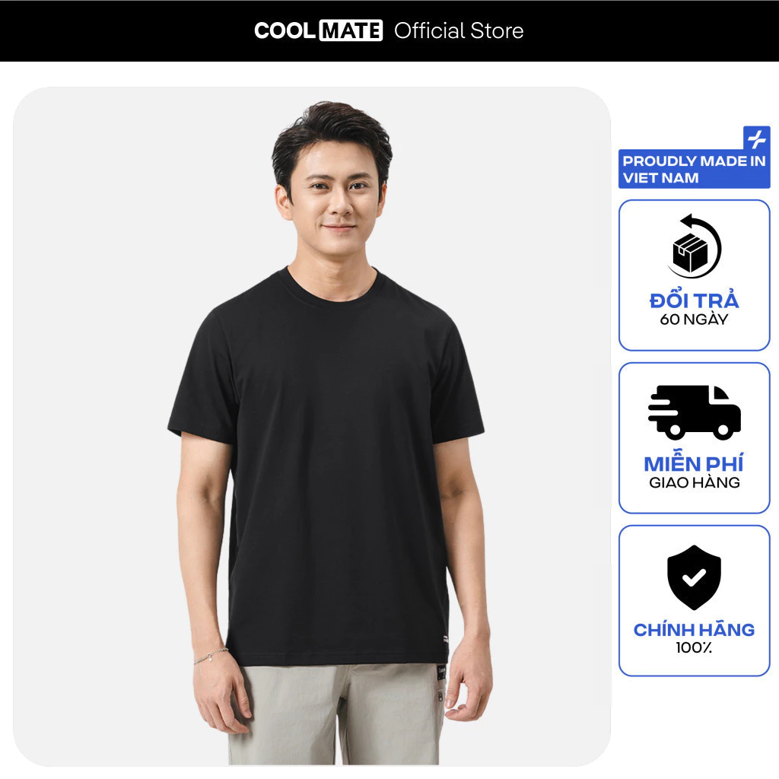
Task: Click the ĐỔI TRẢ heading text
Action: [694, 300]
